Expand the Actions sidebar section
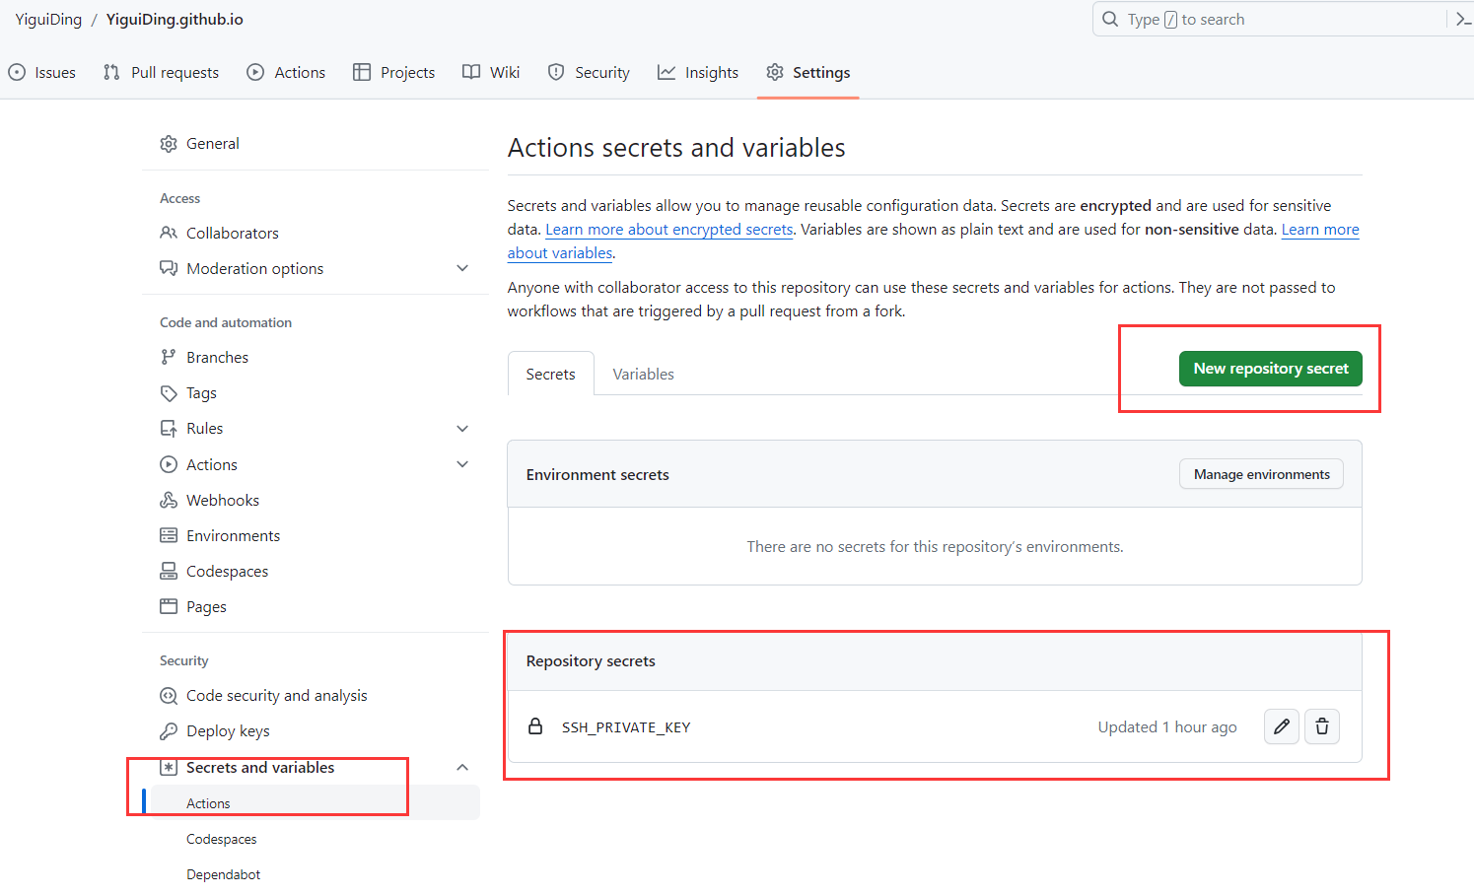 pos(462,464)
